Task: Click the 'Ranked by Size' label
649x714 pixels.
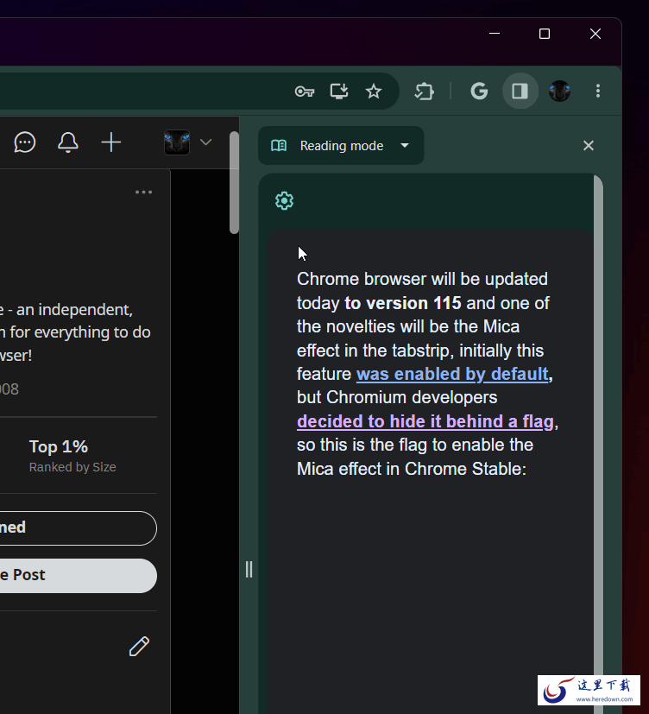Action: (72, 467)
